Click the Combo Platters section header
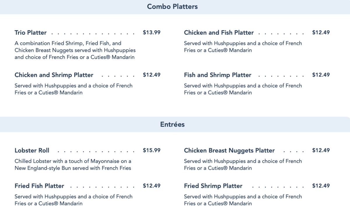Viewport: 350px width, 223px height. (x=172, y=6)
